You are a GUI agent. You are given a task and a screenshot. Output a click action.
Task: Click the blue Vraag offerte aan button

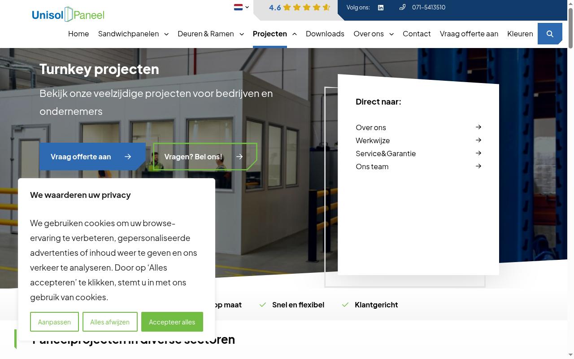pos(92,157)
